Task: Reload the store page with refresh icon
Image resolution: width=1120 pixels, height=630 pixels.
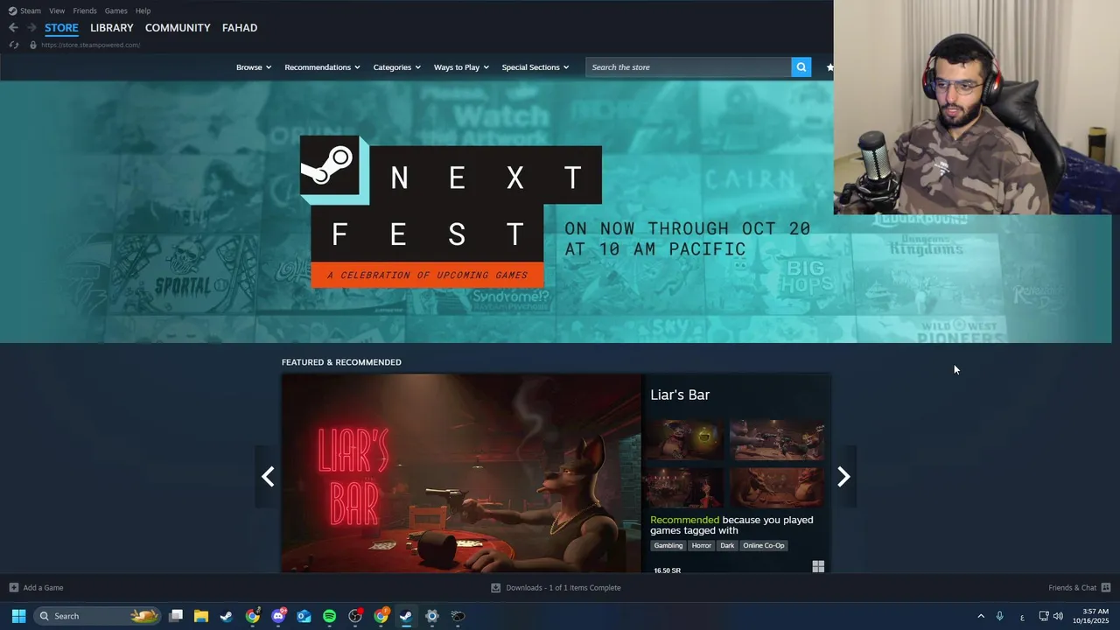Action: pyautogui.click(x=13, y=45)
